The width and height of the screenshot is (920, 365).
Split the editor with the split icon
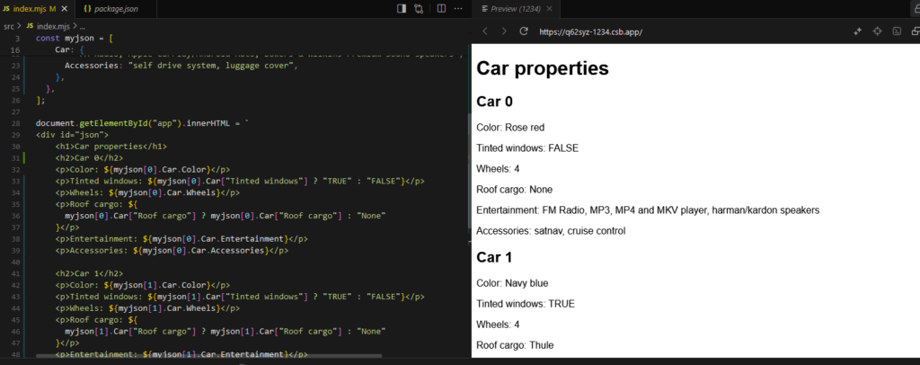point(442,9)
